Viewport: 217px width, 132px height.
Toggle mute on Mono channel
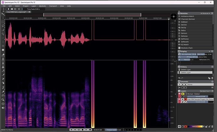pos(183,85)
